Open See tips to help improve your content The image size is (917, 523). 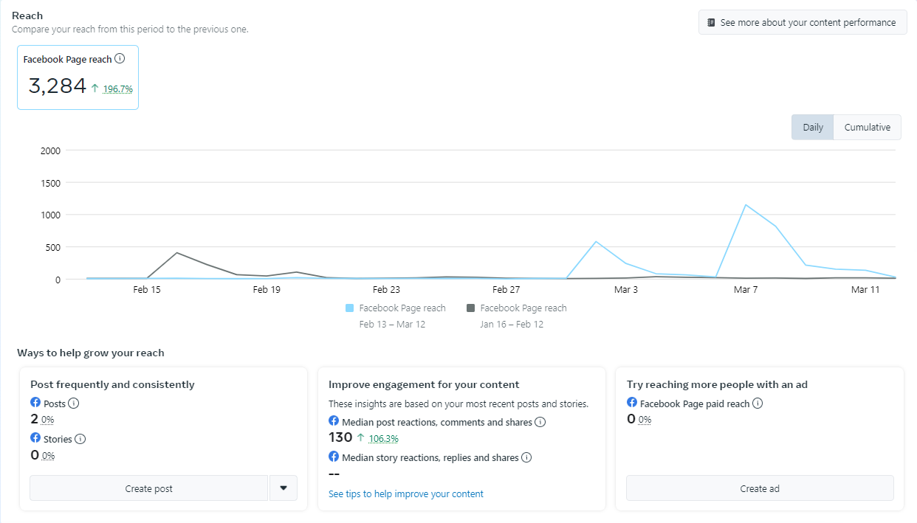tap(406, 493)
